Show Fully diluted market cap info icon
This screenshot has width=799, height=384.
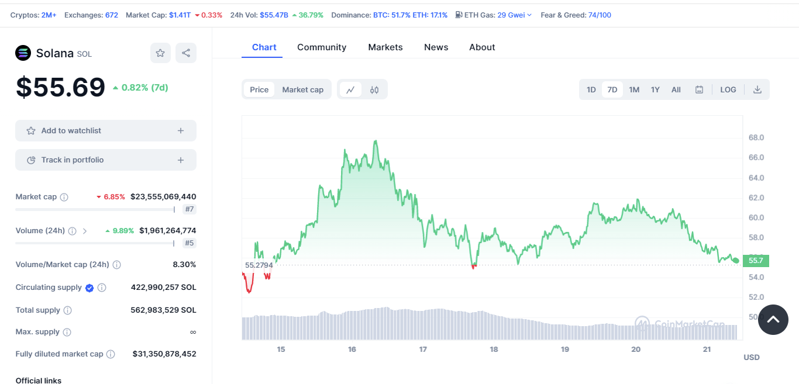(111, 354)
